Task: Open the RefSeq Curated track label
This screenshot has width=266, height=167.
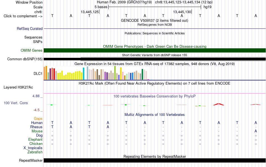Action: [x=29, y=28]
